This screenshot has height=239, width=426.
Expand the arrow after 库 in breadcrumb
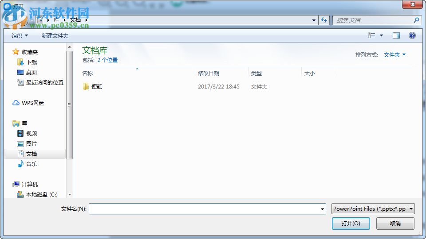65,20
